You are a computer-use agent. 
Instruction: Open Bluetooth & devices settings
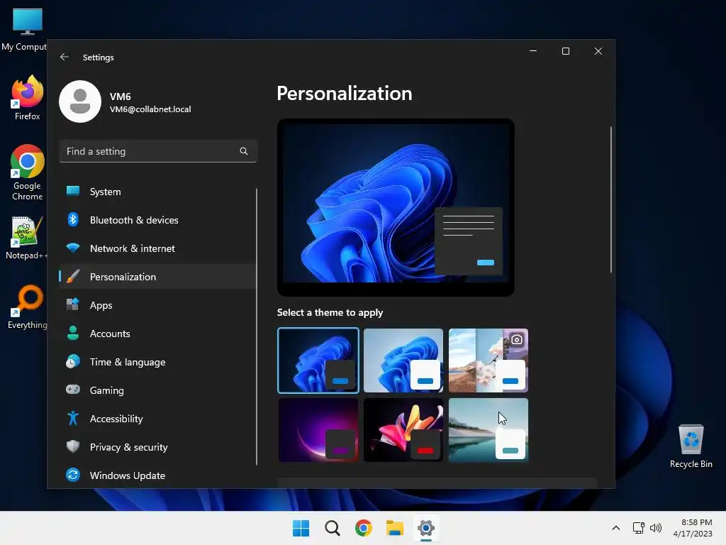[x=157, y=220]
